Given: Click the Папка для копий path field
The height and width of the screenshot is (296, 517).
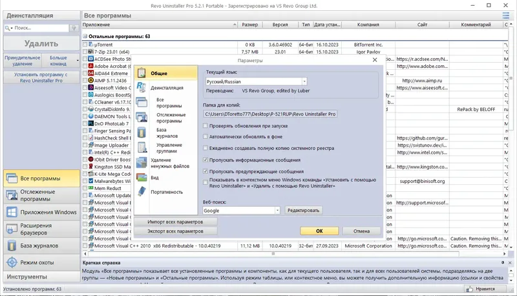Looking at the screenshot, I should coord(270,114).
